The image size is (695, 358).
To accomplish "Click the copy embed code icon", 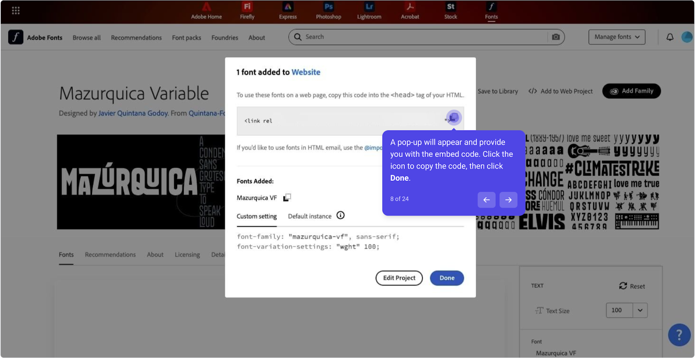I will 454,118.
